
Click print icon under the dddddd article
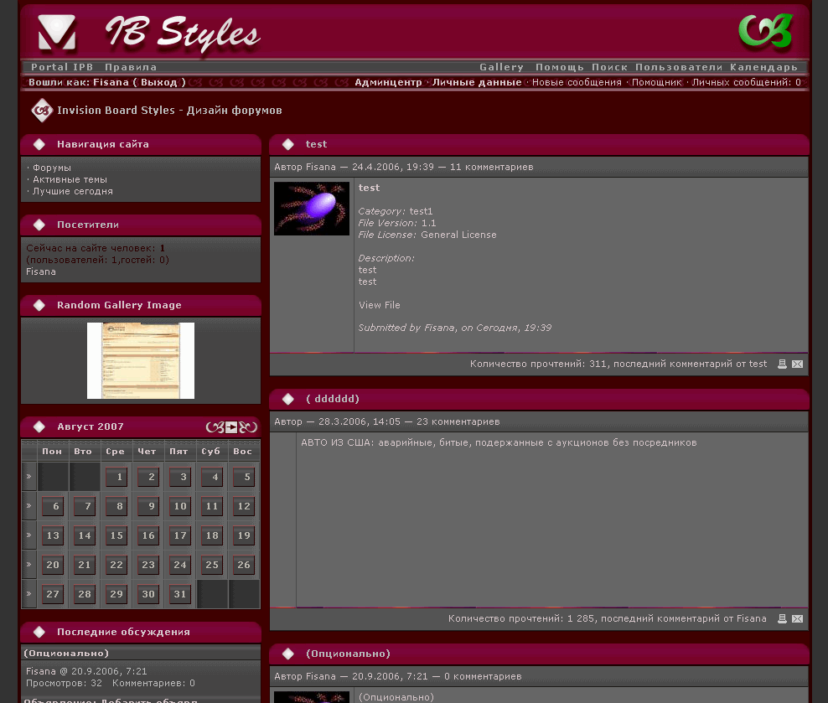[782, 619]
